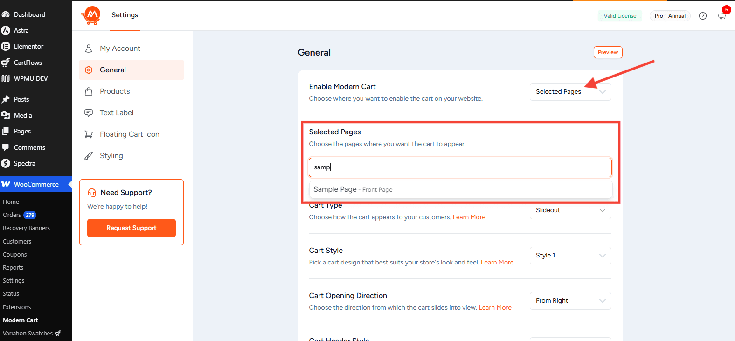Open WooCommerce Coupons page
735x341 pixels.
coord(14,255)
